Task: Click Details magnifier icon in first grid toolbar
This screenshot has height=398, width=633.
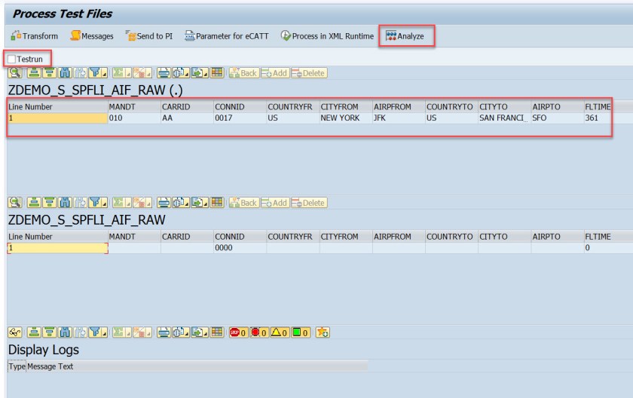Action: (14, 73)
